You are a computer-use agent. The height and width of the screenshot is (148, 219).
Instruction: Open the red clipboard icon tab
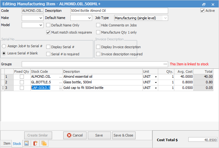point(35,143)
